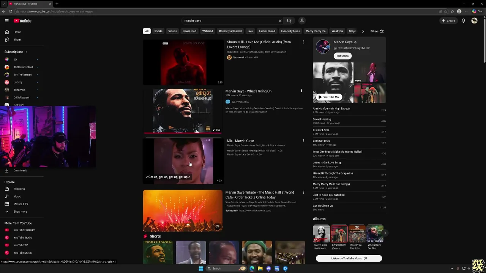
Task: Select the Unwatched filter chip
Action: [189, 31]
